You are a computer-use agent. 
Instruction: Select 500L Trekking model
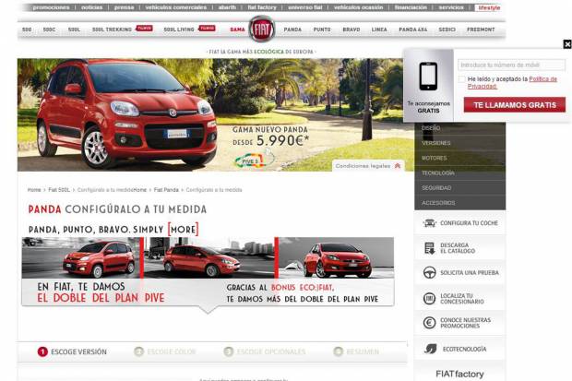tap(112, 30)
